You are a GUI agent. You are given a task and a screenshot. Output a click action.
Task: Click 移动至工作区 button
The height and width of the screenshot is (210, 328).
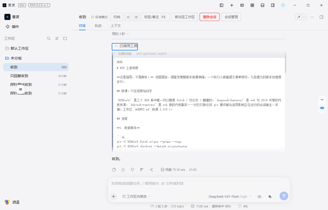coord(185,17)
